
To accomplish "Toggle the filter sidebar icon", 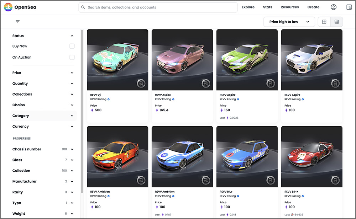I will (17, 22).
